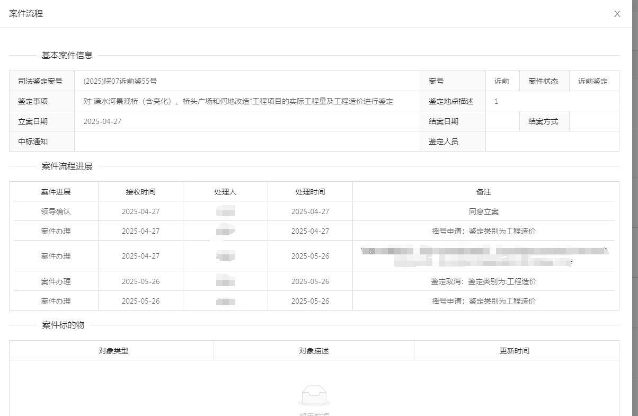Click the 处理时间 column header
The height and width of the screenshot is (416, 638).
[x=310, y=192]
